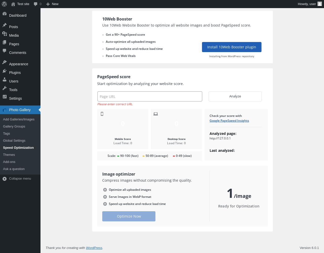
Task: Click the Settings sliders icon
Action: click(5, 97)
